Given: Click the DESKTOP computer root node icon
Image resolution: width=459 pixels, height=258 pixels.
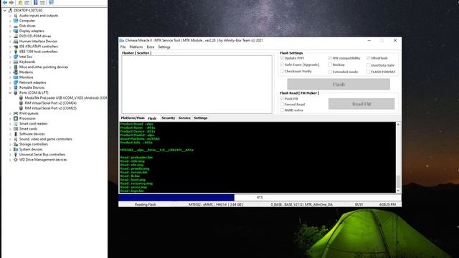Looking at the screenshot, I should 10,10.
